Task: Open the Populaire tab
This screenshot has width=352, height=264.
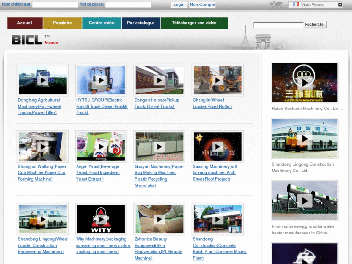Action: (62, 23)
